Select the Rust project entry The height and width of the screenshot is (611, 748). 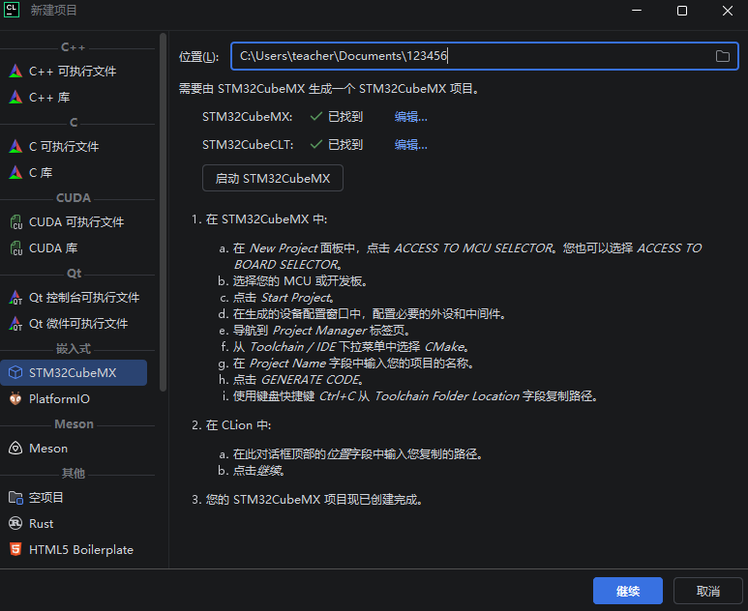74,523
